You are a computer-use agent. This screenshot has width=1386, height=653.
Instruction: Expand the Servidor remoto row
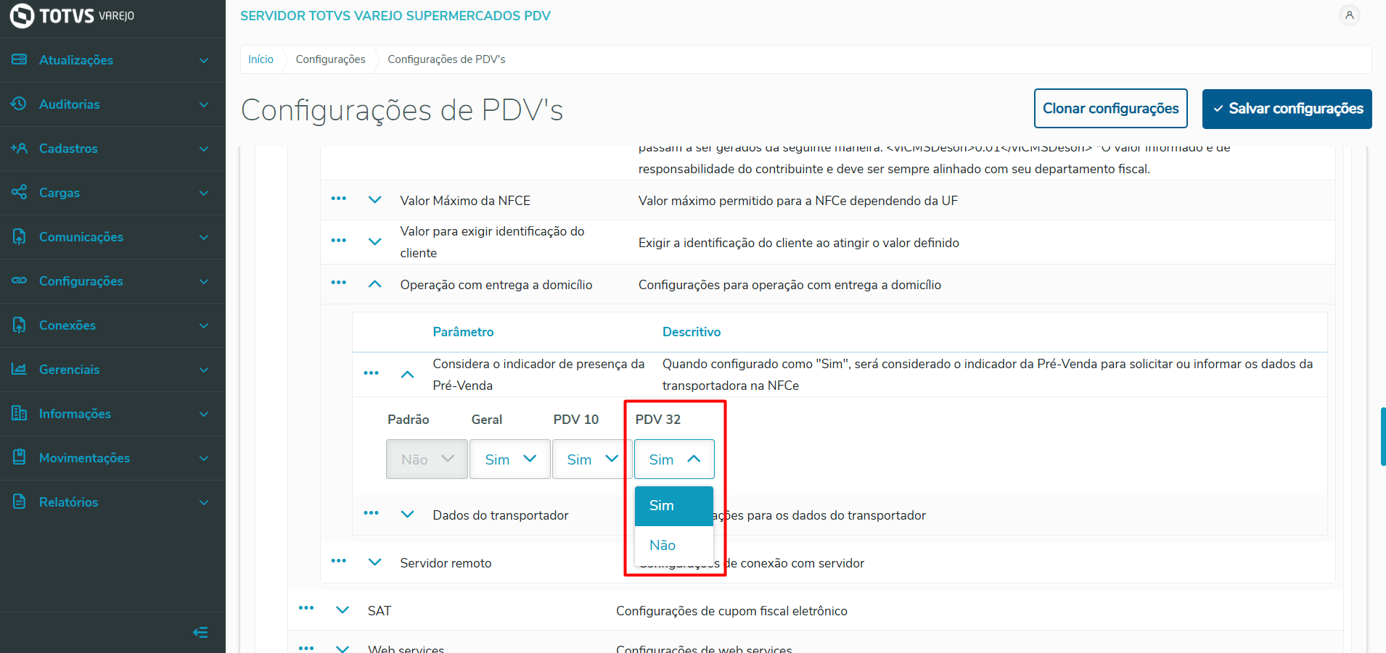[x=375, y=562]
